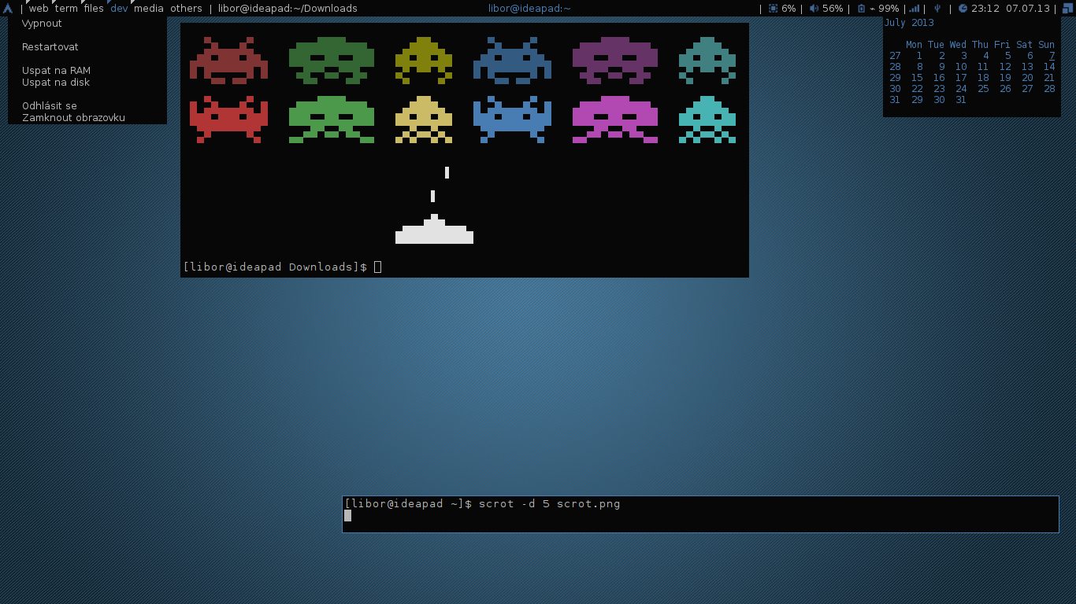1076x604 pixels.
Task: Select day 19 in the calendar
Action: point(1005,78)
